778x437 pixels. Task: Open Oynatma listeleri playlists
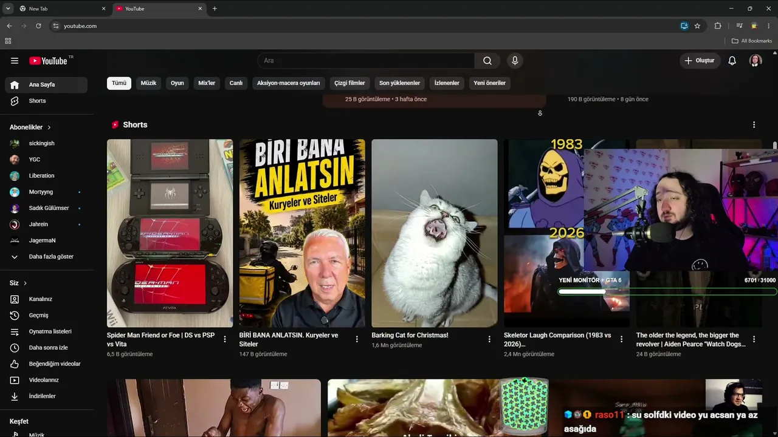click(46, 331)
